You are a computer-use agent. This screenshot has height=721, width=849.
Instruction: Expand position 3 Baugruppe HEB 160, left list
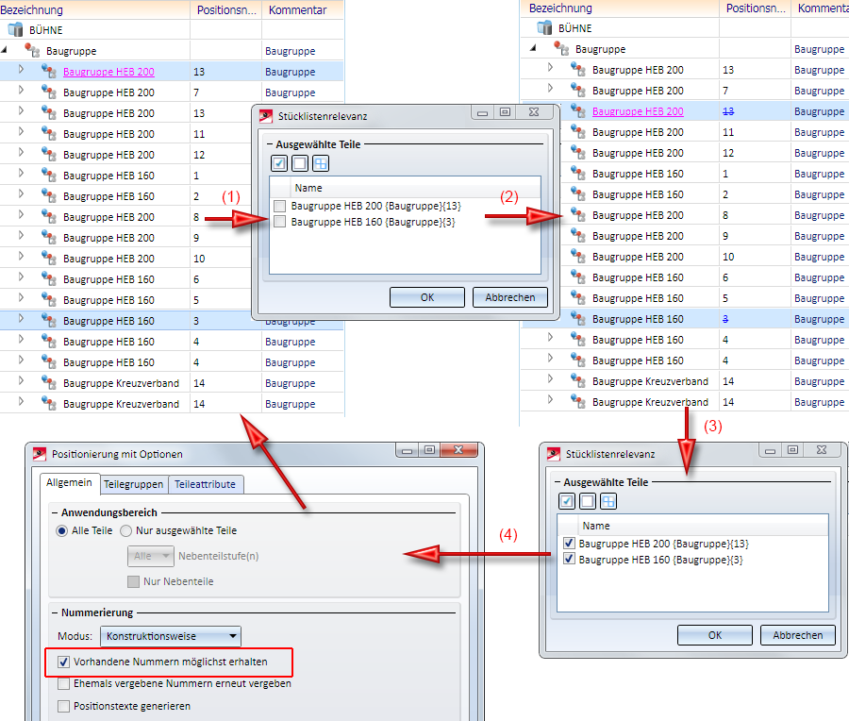click(21, 318)
